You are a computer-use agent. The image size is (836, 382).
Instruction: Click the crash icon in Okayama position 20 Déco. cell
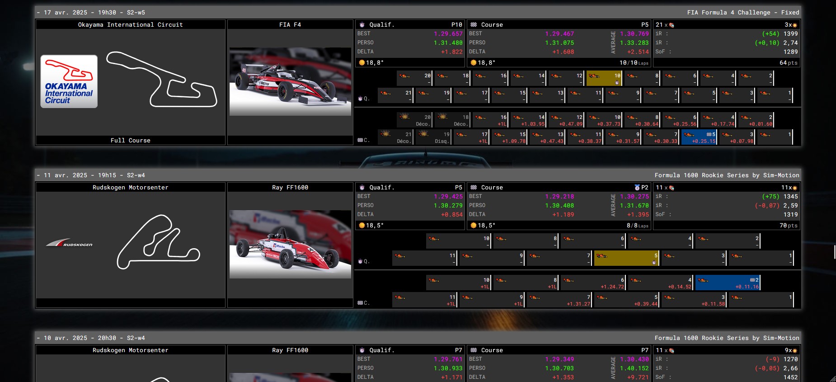coord(404,116)
